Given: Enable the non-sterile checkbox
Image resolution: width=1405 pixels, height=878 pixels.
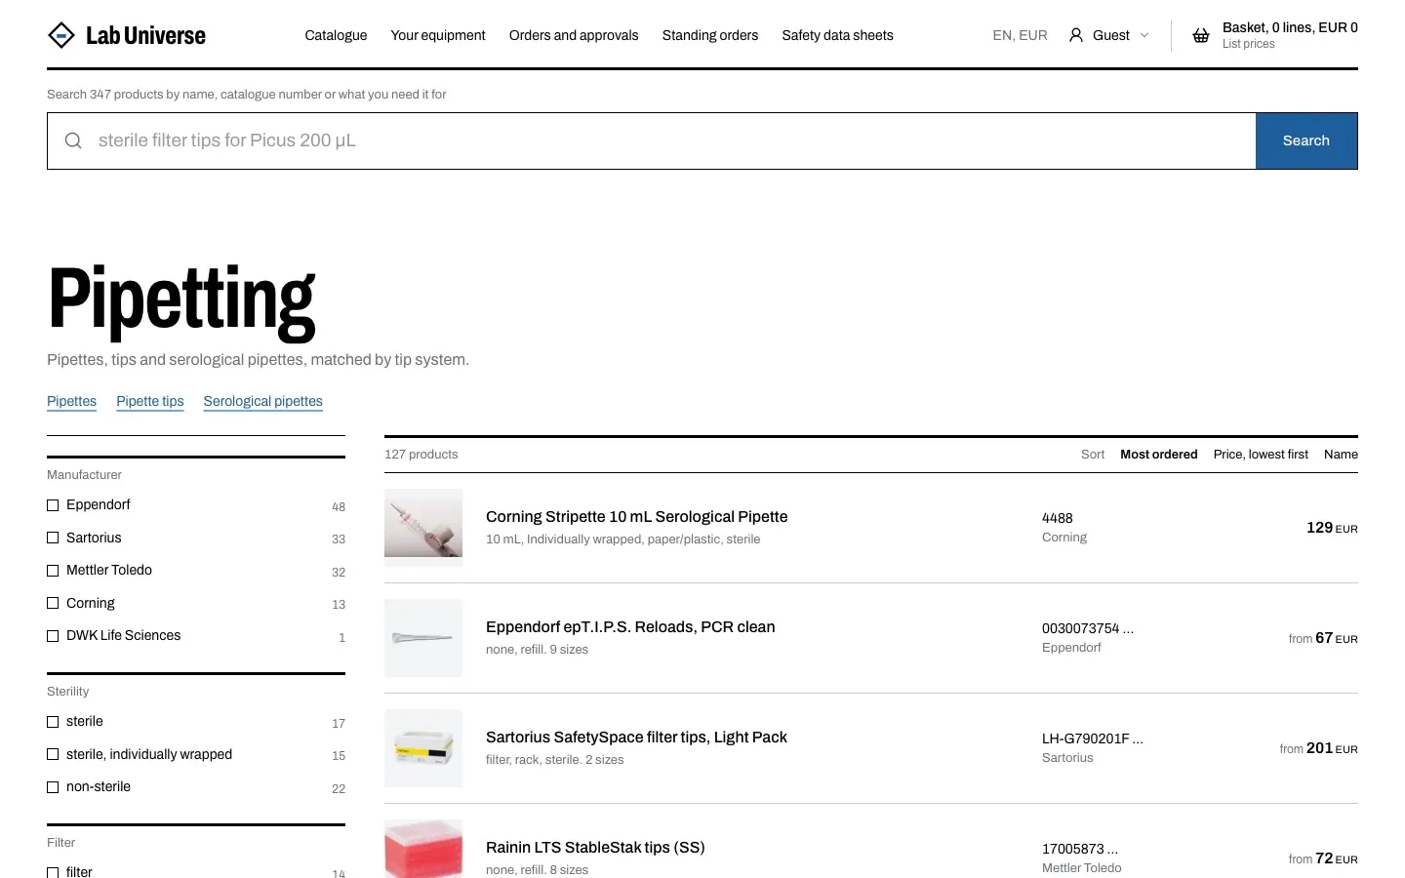Looking at the screenshot, I should pyautogui.click(x=53, y=787).
